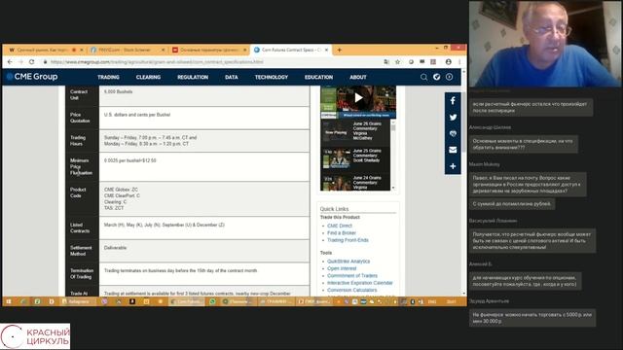
Task: Open the Trading Front-Ends link
Action: pos(348,240)
